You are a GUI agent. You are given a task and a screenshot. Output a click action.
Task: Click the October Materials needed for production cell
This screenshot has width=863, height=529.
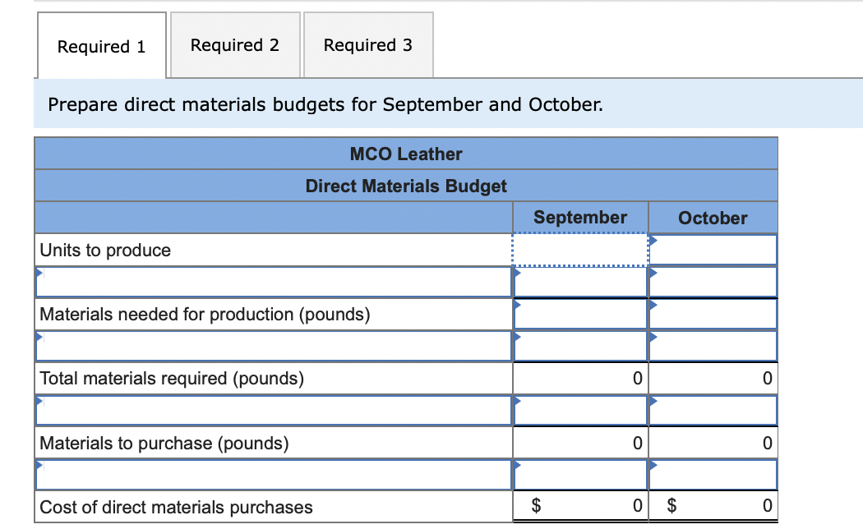[713, 314]
